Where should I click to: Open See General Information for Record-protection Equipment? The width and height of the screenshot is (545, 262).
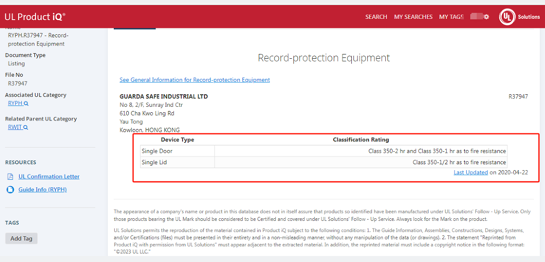tap(195, 80)
